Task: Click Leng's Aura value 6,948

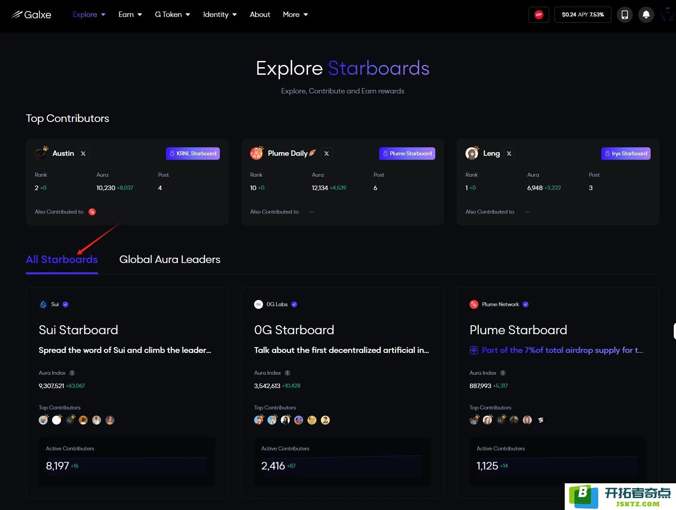Action: 535,188
